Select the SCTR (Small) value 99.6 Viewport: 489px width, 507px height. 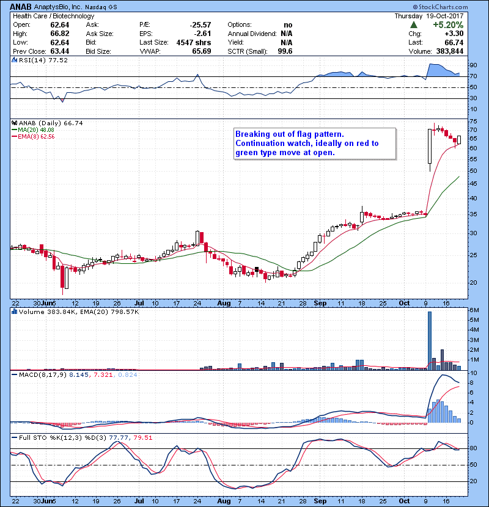tap(285, 51)
